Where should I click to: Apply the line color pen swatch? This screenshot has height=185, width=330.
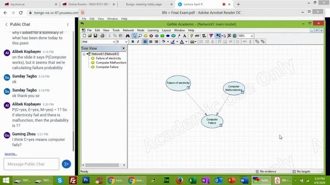173,42
